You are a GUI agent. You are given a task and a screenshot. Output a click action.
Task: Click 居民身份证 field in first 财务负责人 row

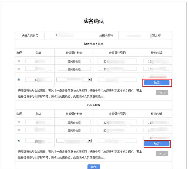click(x=74, y=61)
